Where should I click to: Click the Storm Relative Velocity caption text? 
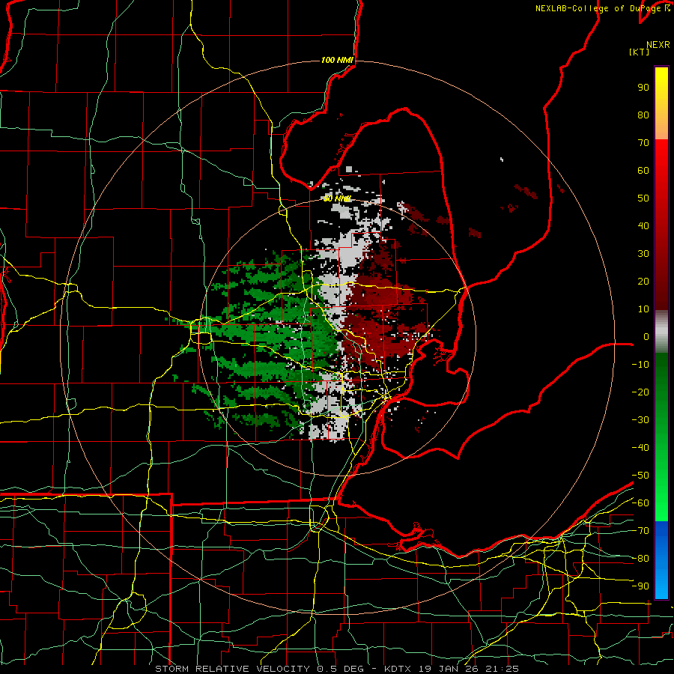pyautogui.click(x=336, y=669)
